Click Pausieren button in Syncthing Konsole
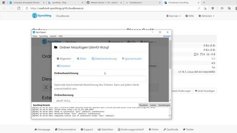This screenshot has width=237, height=133. (x=143, y=105)
